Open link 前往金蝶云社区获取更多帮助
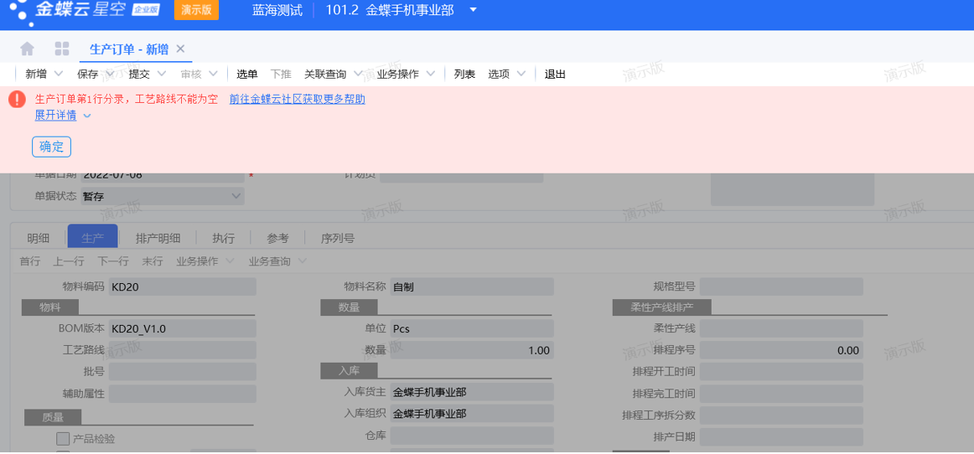 pos(298,99)
